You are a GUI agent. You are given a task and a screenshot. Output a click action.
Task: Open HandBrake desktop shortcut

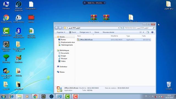point(19,59)
